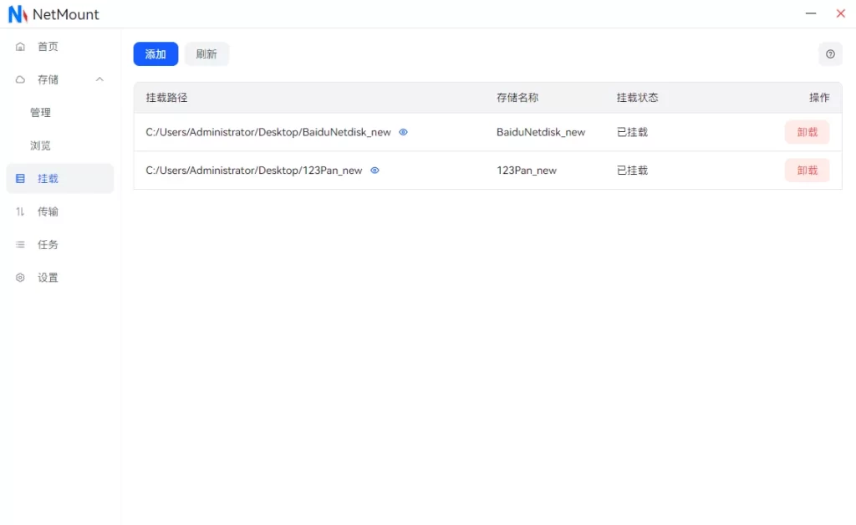856x525 pixels.
Task: Click eye icon next to 123Pan_new path
Action: click(x=374, y=171)
